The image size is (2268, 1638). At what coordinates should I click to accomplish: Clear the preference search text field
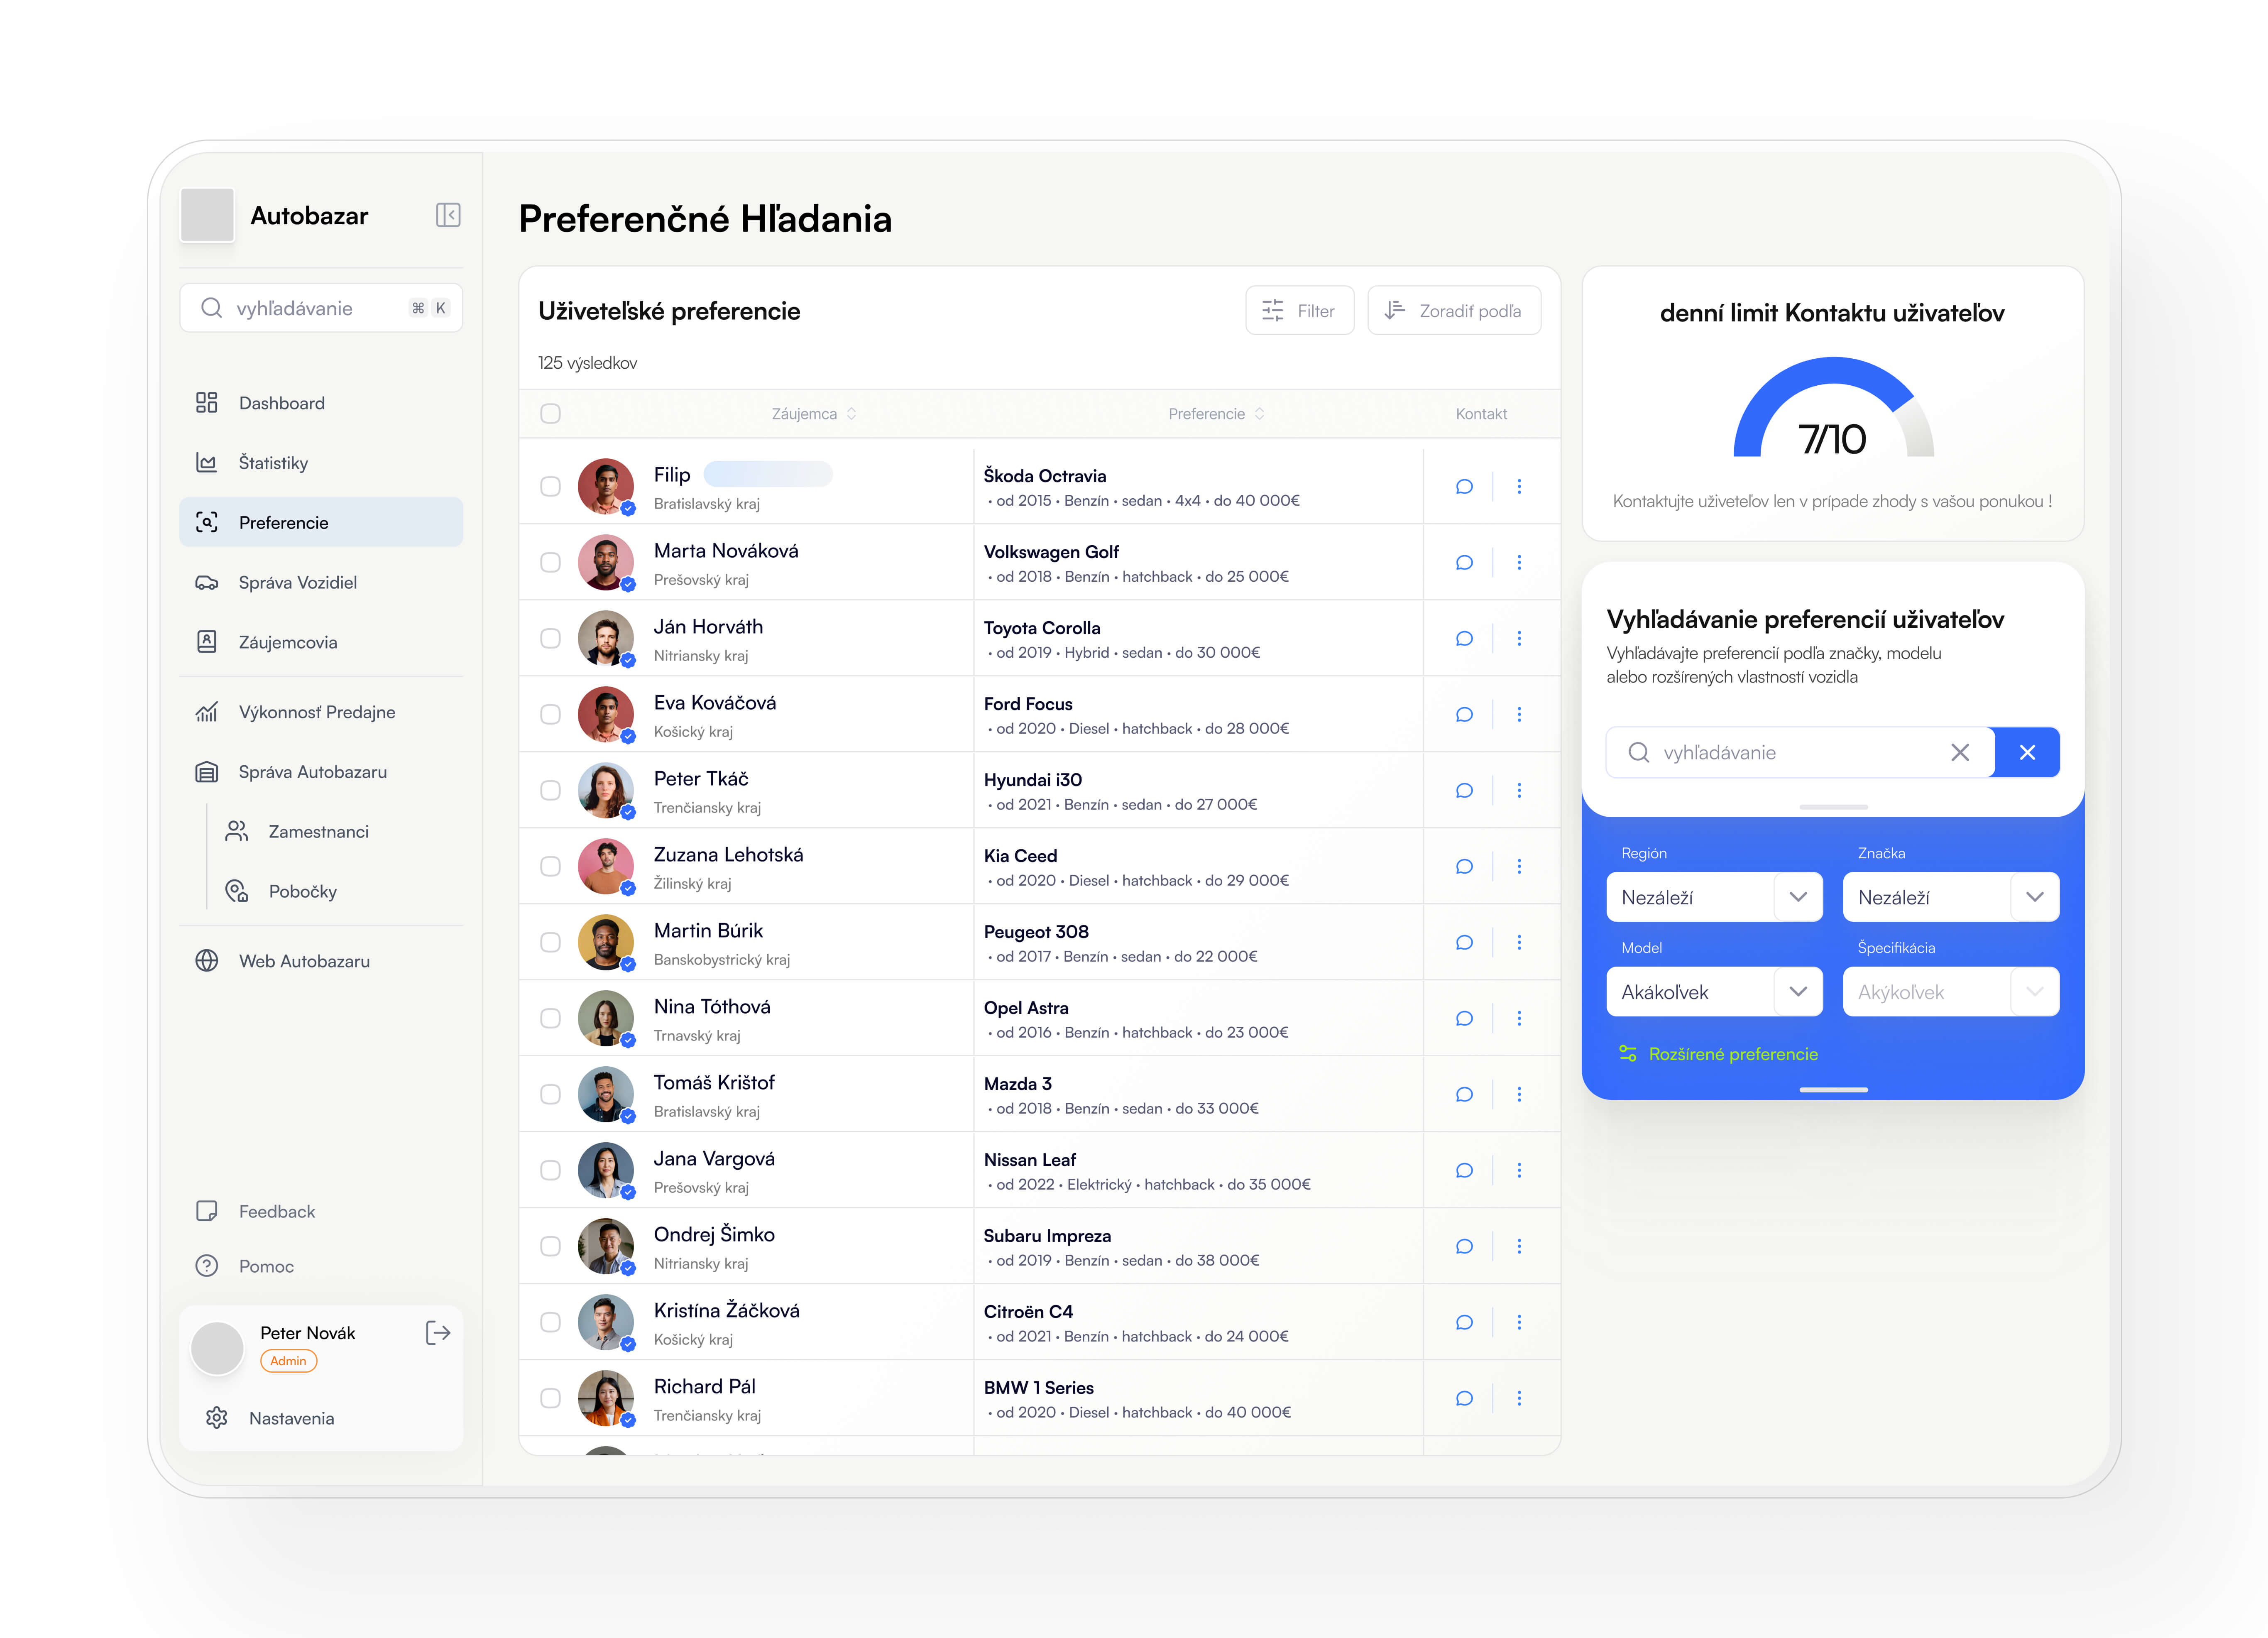(x=1959, y=752)
